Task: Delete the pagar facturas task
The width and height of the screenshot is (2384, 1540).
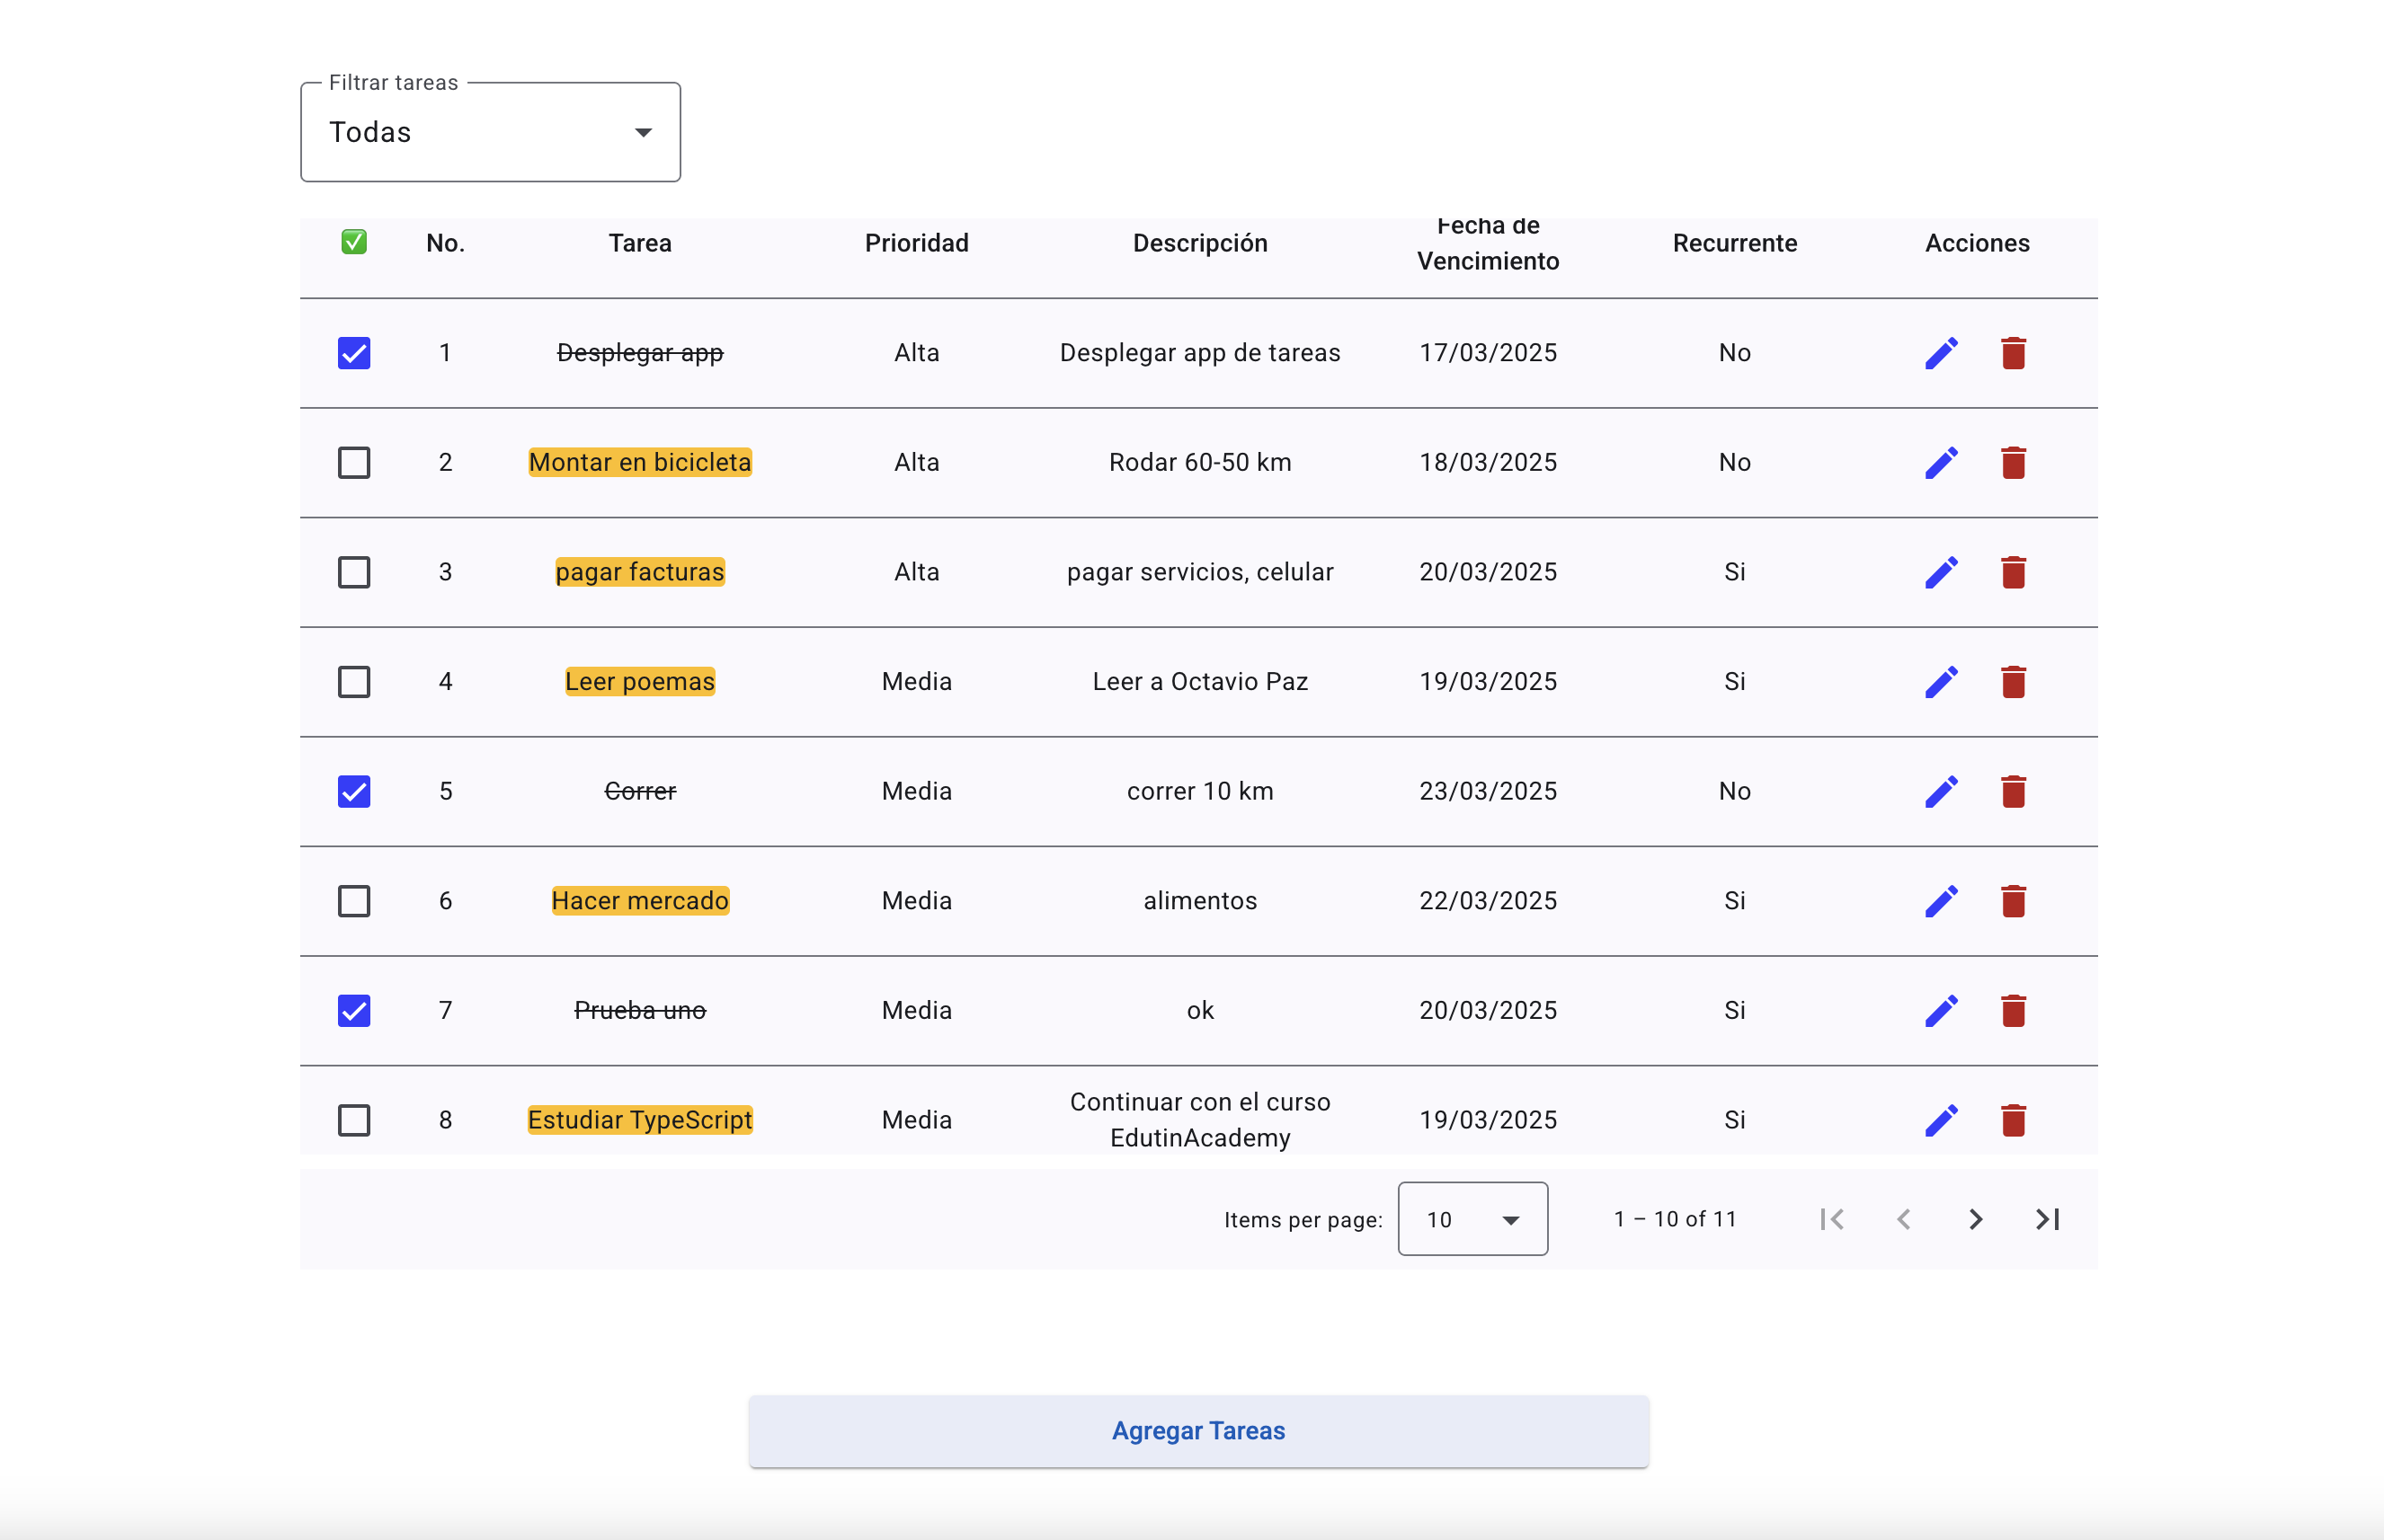Action: tap(2013, 572)
